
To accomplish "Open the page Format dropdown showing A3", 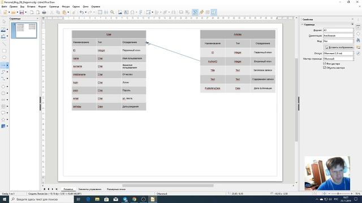I will click(338, 30).
